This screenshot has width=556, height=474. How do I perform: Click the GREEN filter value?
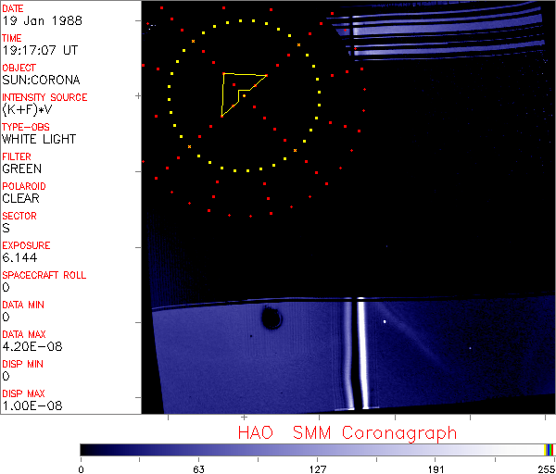[x=21, y=168]
